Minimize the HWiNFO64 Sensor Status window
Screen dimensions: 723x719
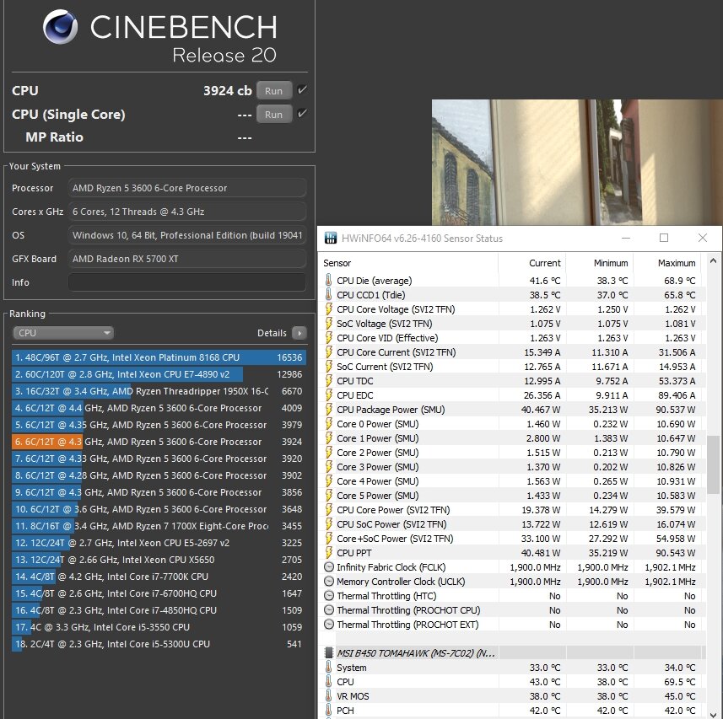click(x=626, y=239)
